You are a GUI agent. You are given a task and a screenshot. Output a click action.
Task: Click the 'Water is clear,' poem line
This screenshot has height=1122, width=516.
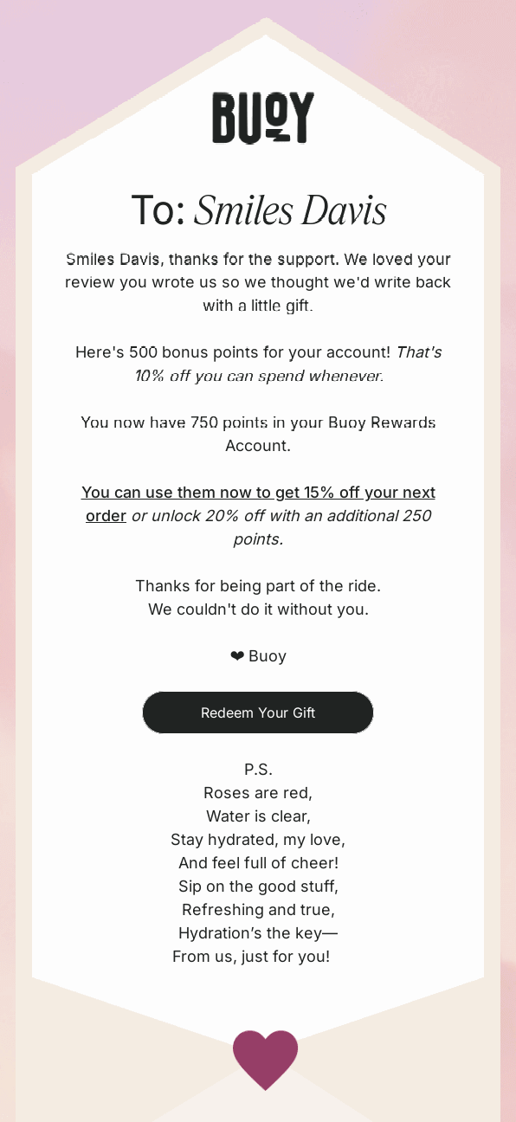pos(258,816)
